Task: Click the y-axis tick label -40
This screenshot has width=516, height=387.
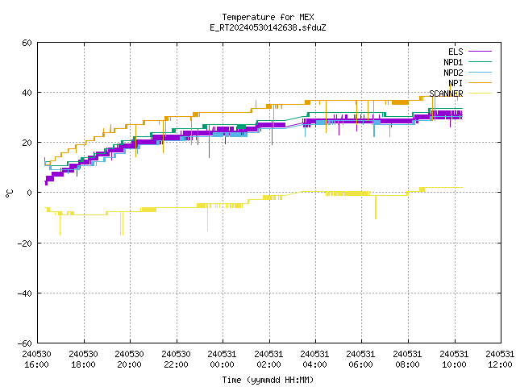Action: (x=25, y=293)
